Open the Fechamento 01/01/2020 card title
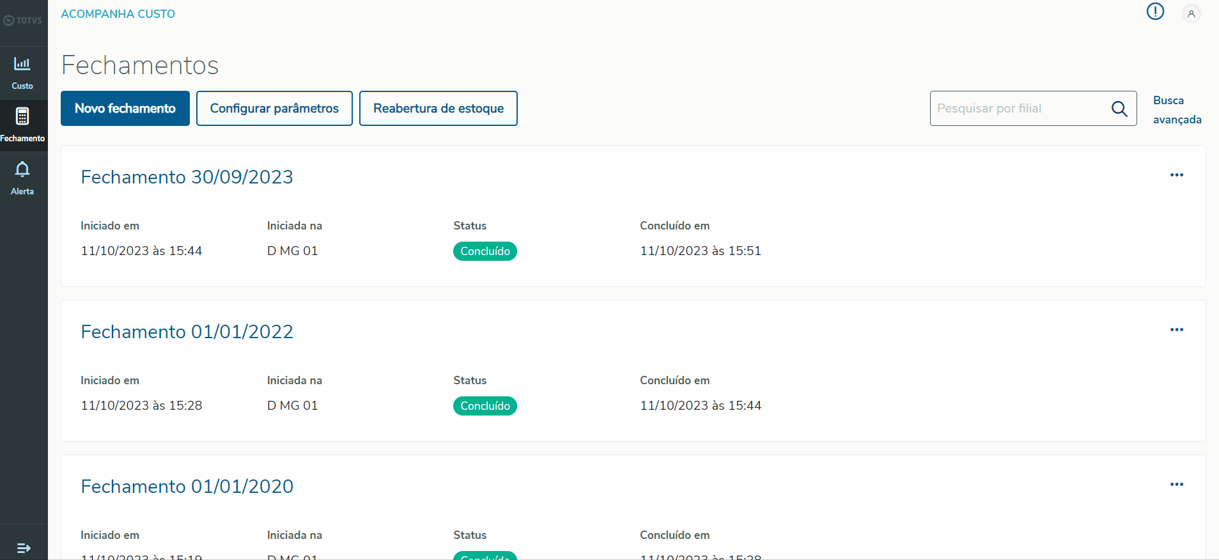The height and width of the screenshot is (560, 1219). (187, 486)
